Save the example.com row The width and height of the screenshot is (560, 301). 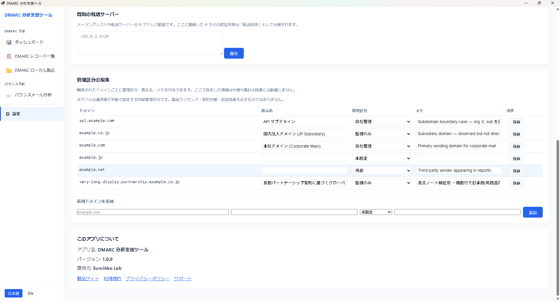pyautogui.click(x=516, y=146)
